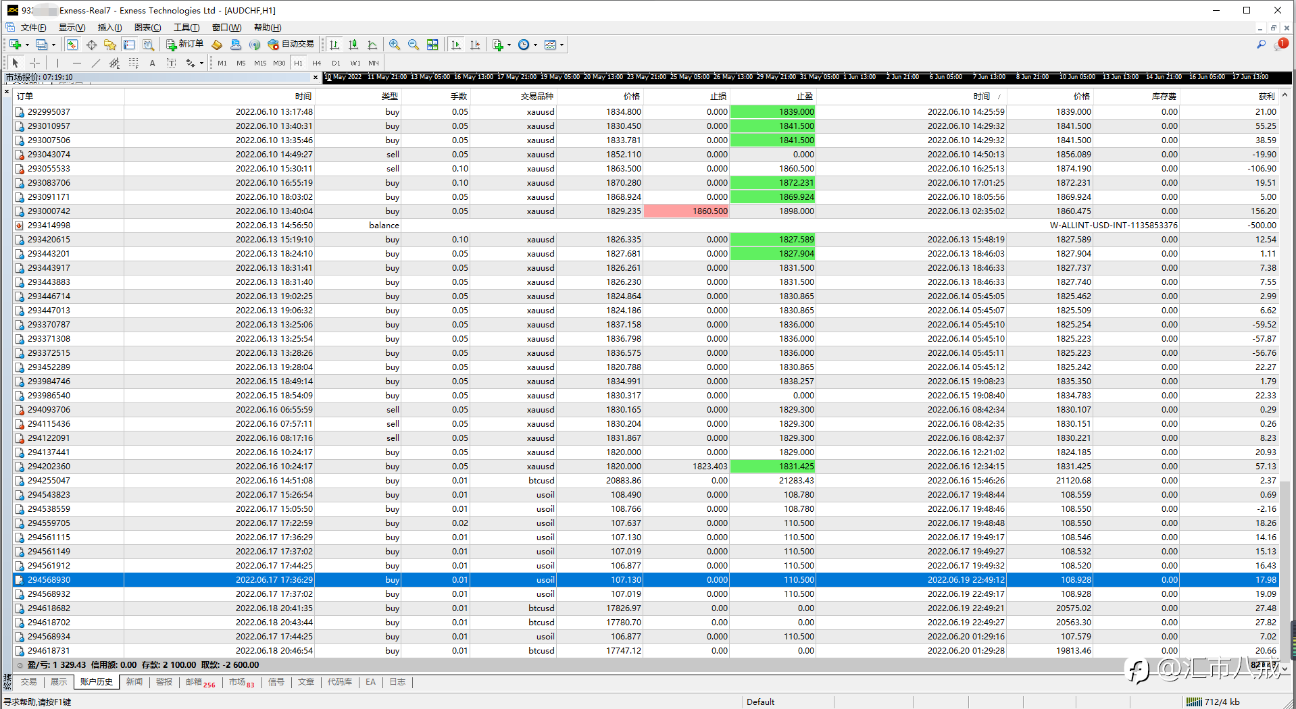The image size is (1296, 709).
Task: Click the history list scrollbar up arrow
Action: coord(1285,95)
